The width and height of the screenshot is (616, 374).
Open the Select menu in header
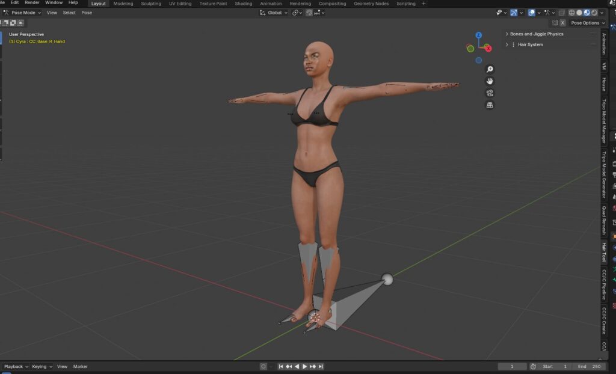69,13
